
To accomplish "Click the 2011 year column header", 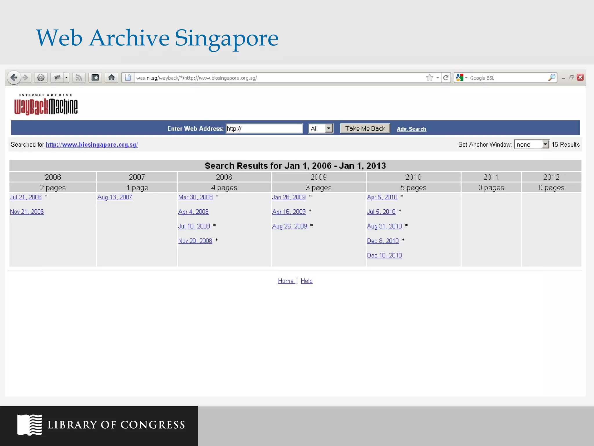I will (x=491, y=177).
